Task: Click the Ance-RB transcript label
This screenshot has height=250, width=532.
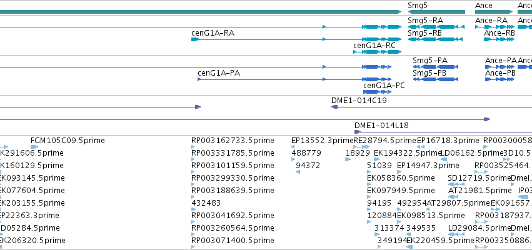Action: coord(499,33)
